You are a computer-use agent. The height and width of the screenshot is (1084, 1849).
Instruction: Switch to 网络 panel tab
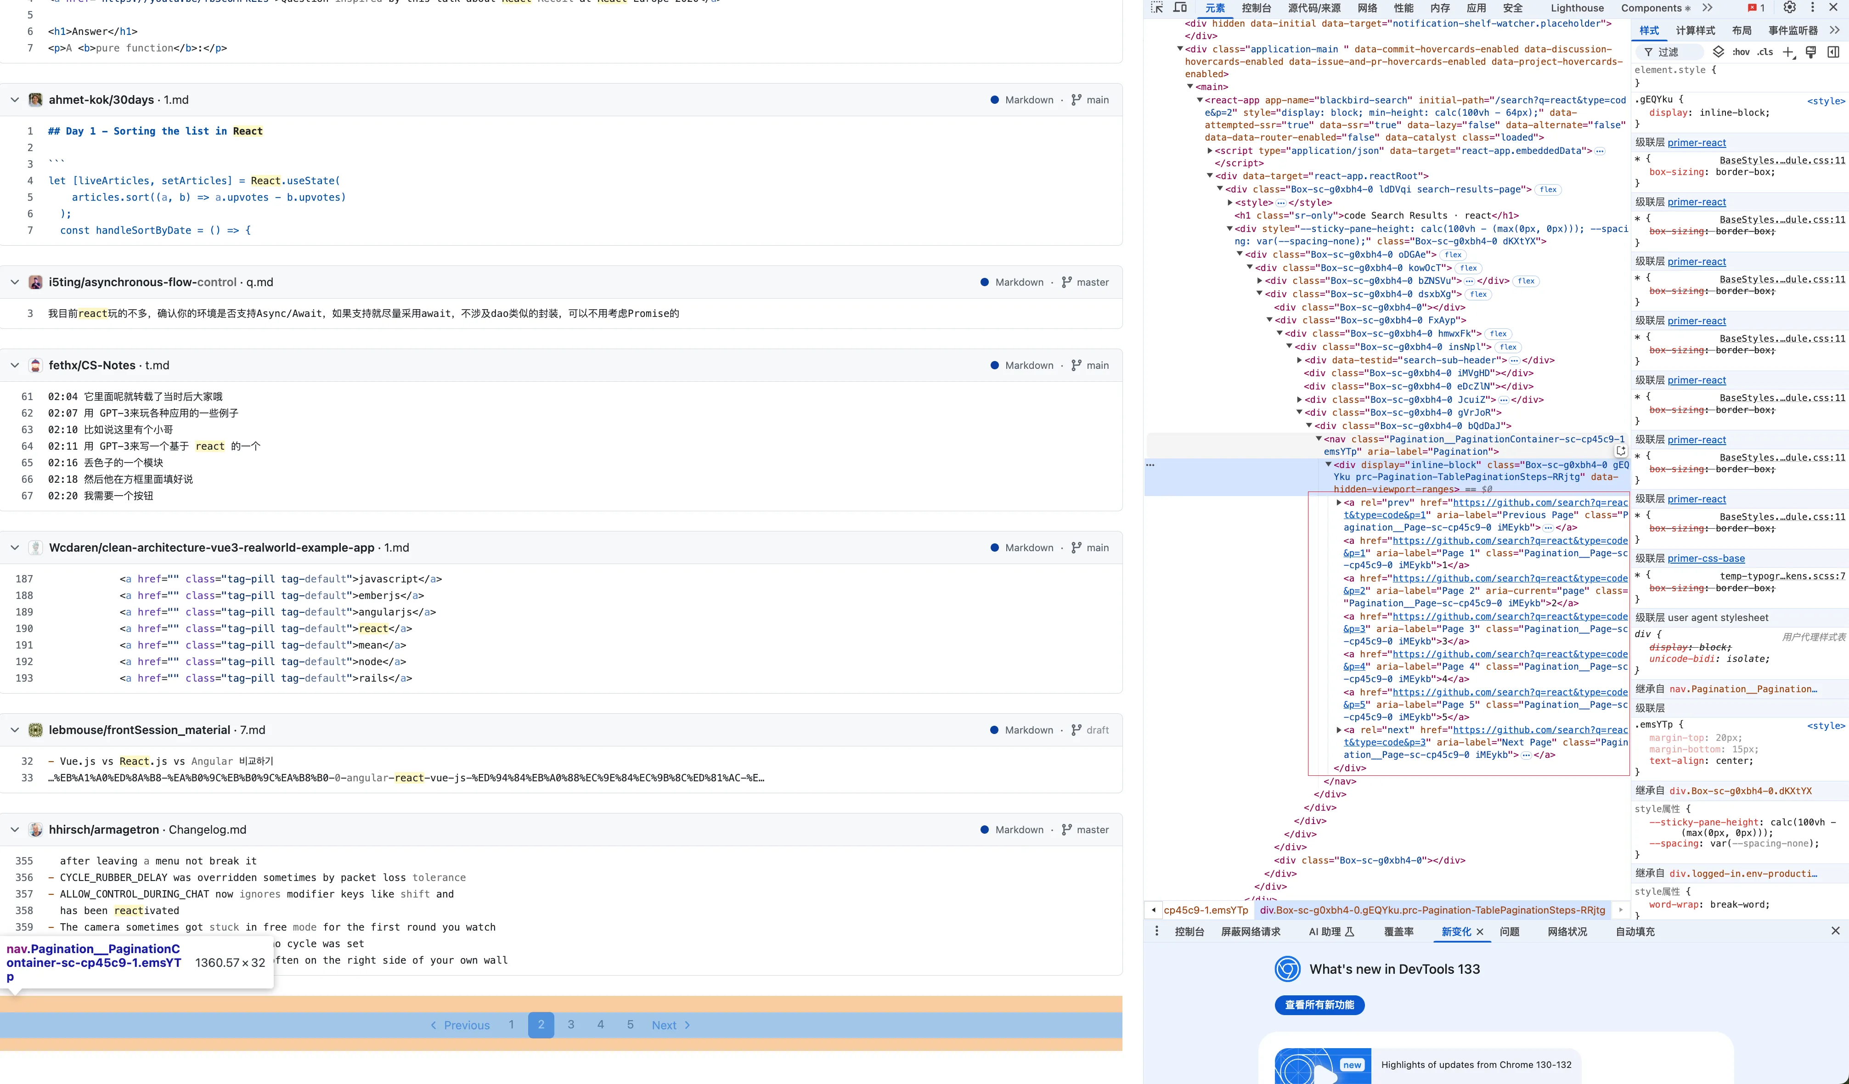tap(1367, 8)
